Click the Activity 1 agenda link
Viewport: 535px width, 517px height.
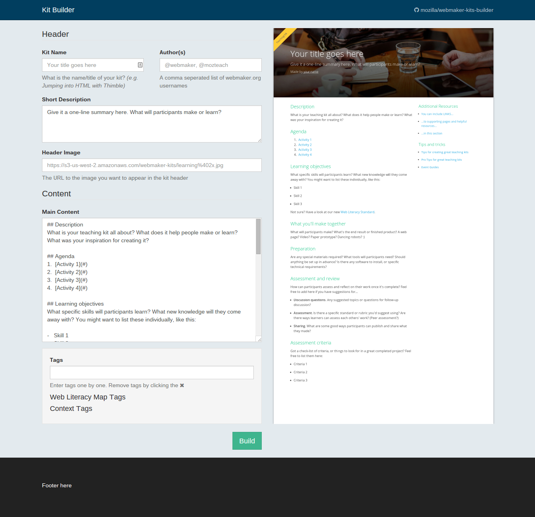click(x=305, y=140)
